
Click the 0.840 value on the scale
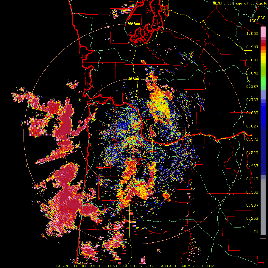click(252, 73)
